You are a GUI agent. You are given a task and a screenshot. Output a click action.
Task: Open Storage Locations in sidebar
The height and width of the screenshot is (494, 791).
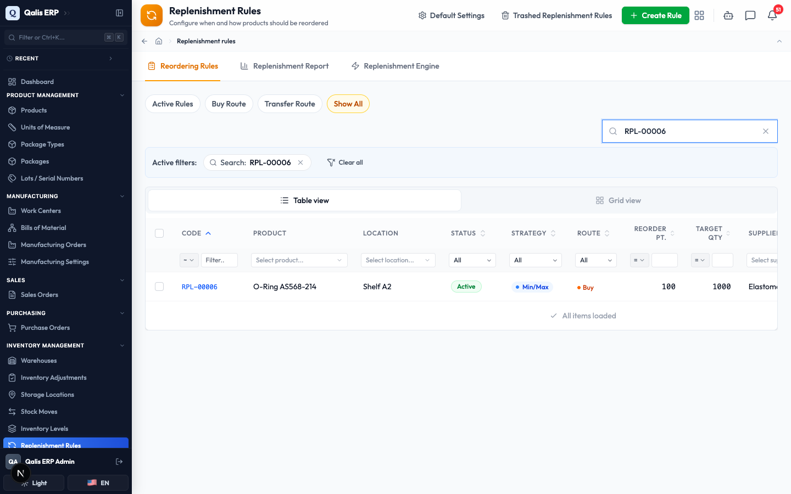coord(66,395)
